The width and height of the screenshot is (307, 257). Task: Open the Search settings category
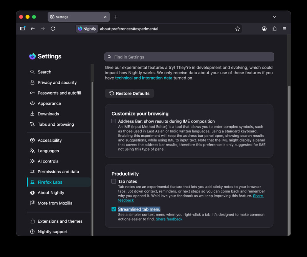(x=59, y=72)
